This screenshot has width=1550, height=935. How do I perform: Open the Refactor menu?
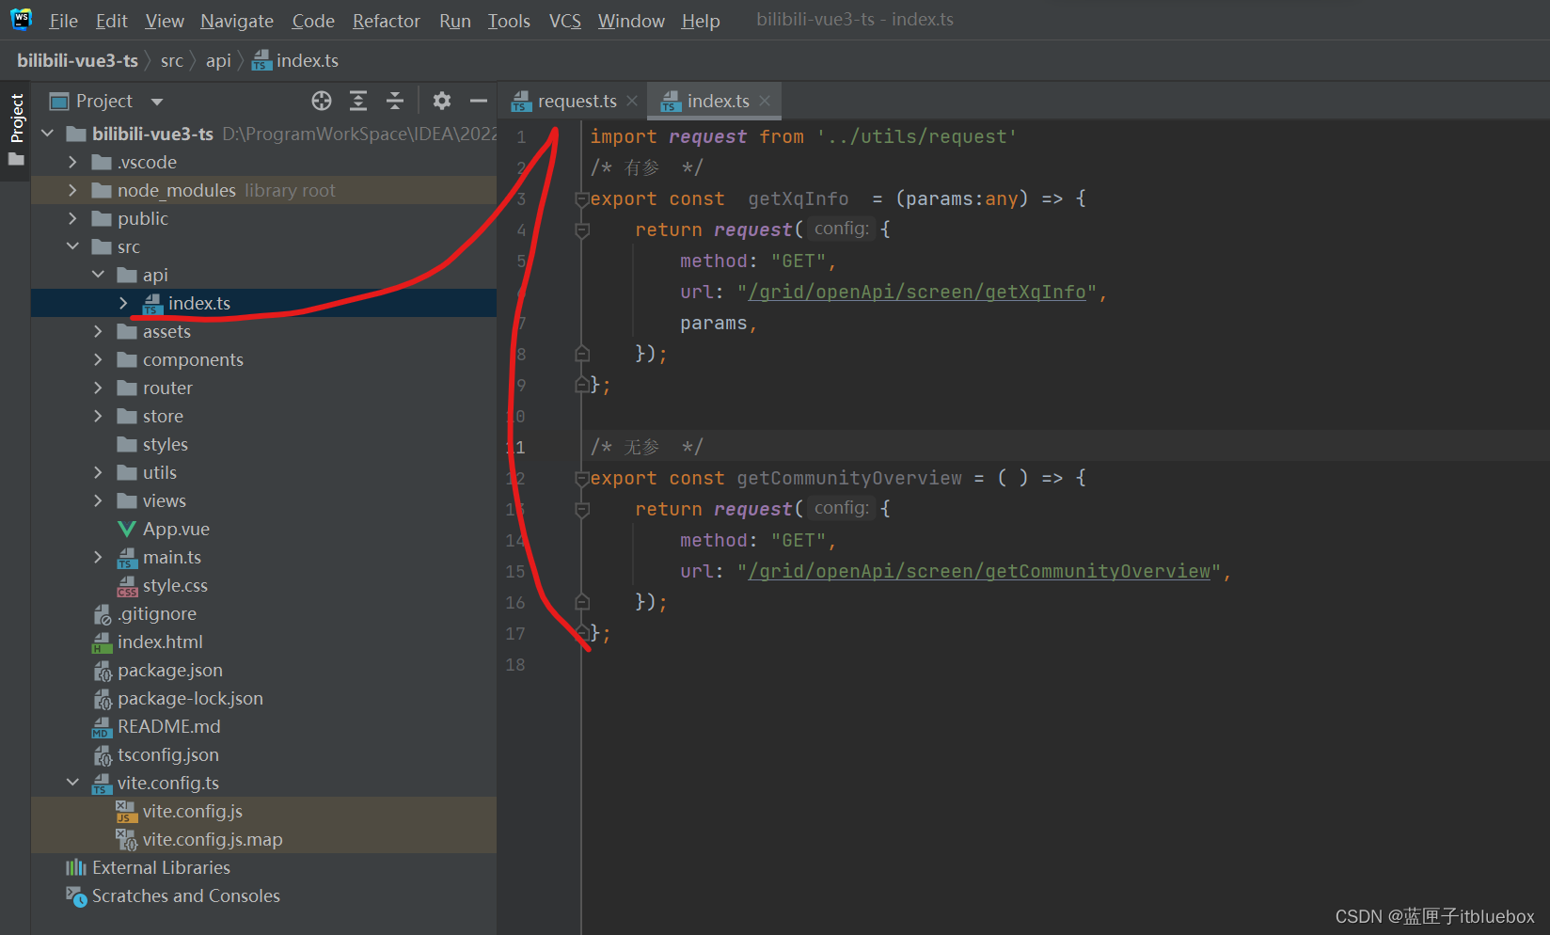click(x=386, y=21)
